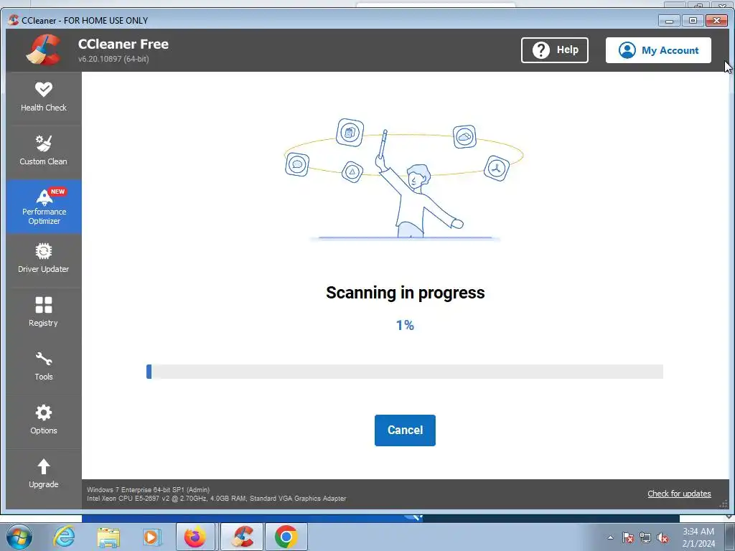The height and width of the screenshot is (551, 735).
Task: Click CCleaner title bar icon
Action: (x=14, y=20)
